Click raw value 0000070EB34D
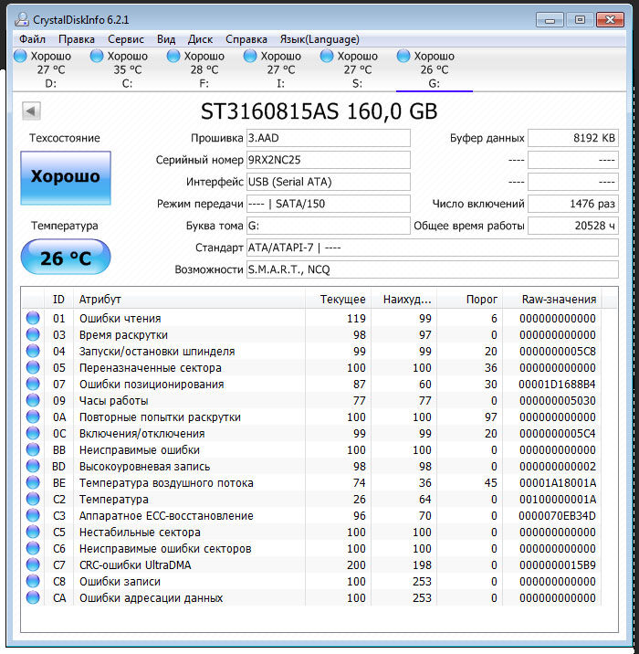 (x=558, y=516)
